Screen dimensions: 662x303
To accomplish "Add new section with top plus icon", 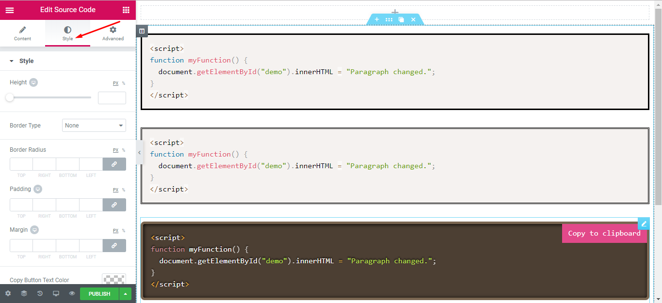I will point(395,12).
